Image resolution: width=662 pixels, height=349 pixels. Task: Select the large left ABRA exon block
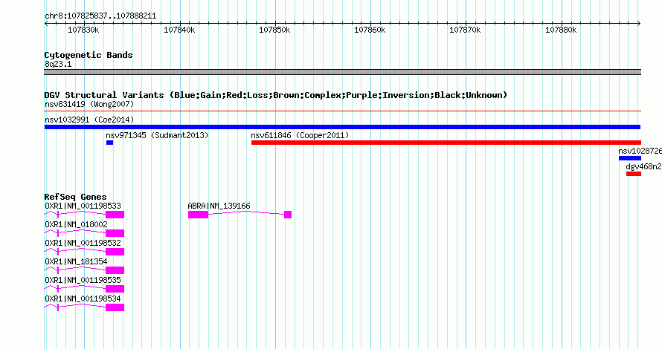[x=198, y=215]
